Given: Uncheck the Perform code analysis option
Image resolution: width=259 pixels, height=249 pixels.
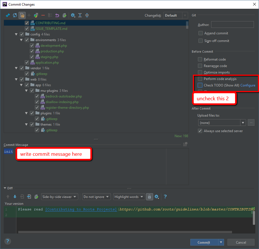Looking at the screenshot, I should click(x=200, y=79).
